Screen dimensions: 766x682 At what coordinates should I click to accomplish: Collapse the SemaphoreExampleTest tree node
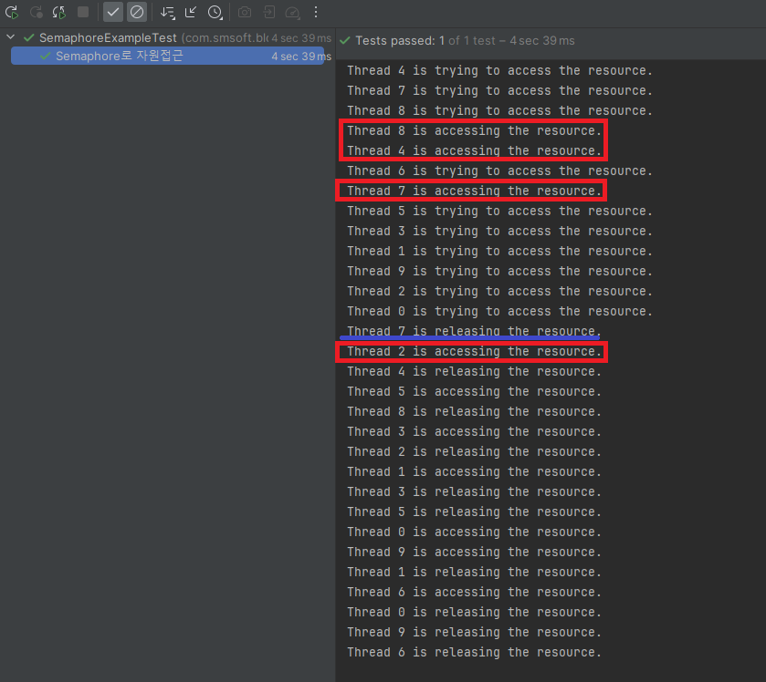click(11, 37)
